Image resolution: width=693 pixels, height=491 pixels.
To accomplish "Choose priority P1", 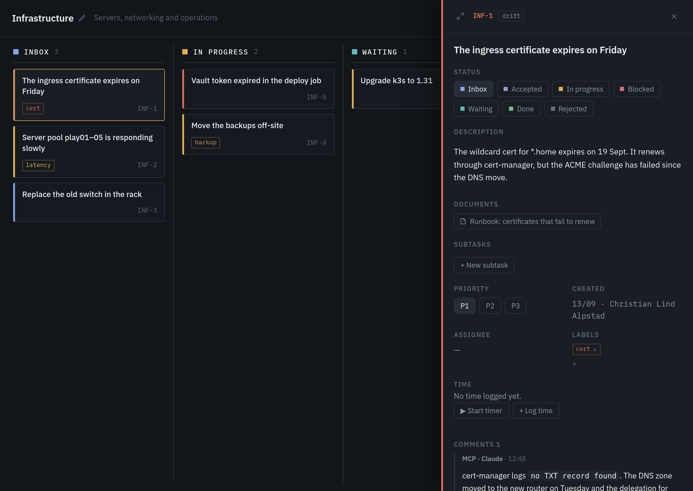I will click(465, 306).
